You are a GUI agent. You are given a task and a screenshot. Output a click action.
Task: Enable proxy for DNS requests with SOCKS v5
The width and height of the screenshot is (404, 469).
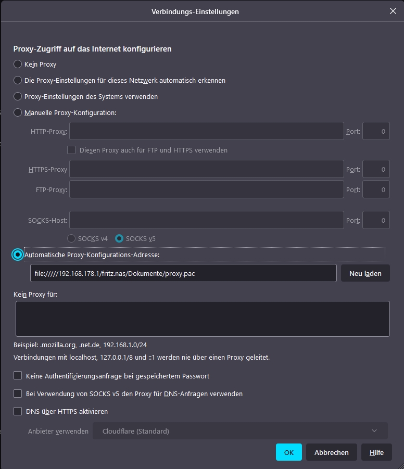point(18,394)
